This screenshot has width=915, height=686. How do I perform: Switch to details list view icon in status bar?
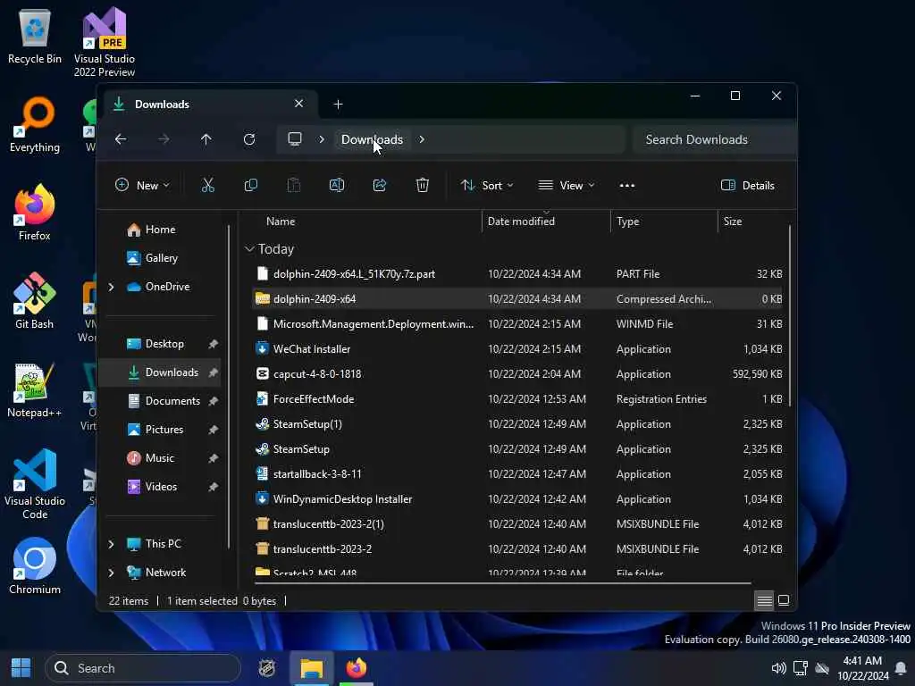(764, 600)
